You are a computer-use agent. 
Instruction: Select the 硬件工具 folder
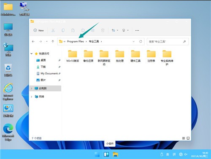coord(135,56)
